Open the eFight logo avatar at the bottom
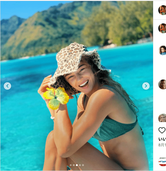The image size is (166, 171). pos(162,161)
